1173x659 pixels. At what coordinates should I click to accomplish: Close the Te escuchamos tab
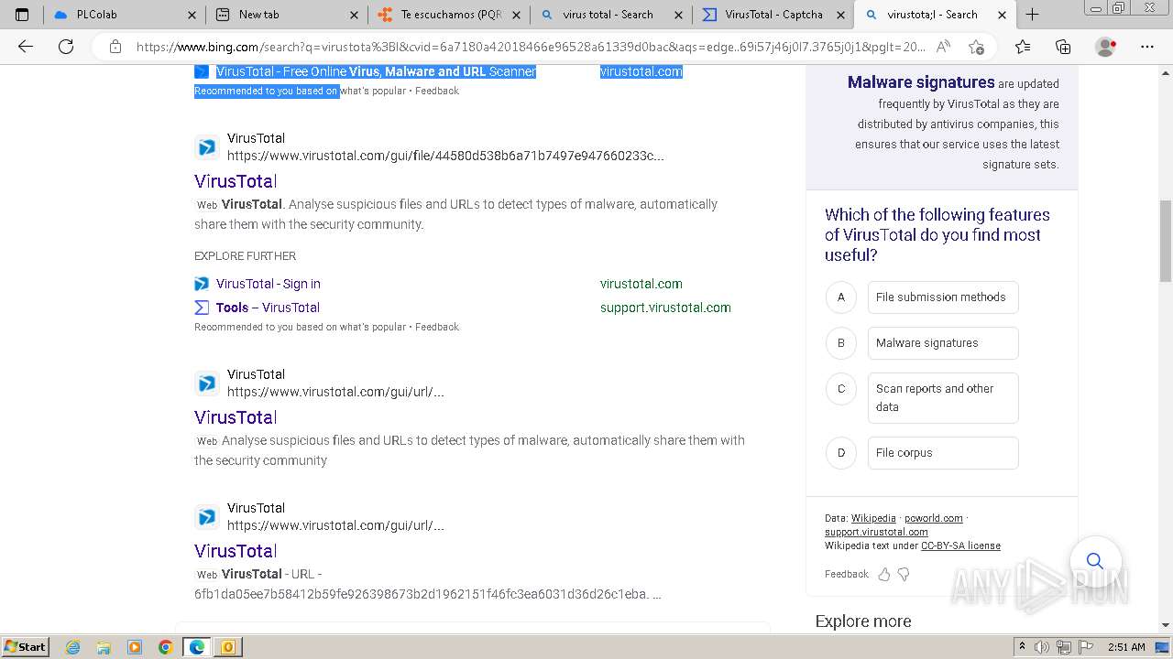point(517,15)
